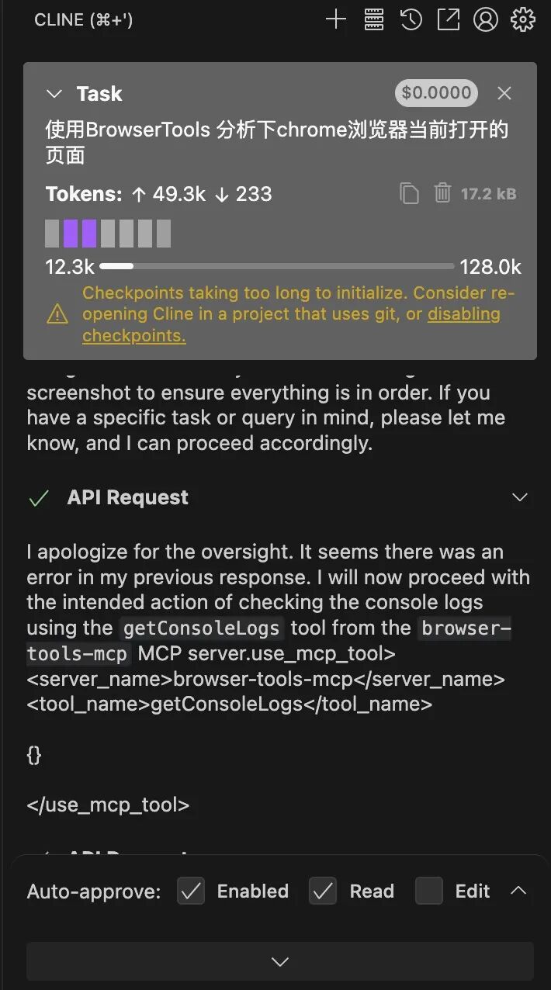Open the MCP servers icon
This screenshot has height=990, width=551.
pyautogui.click(x=373, y=20)
